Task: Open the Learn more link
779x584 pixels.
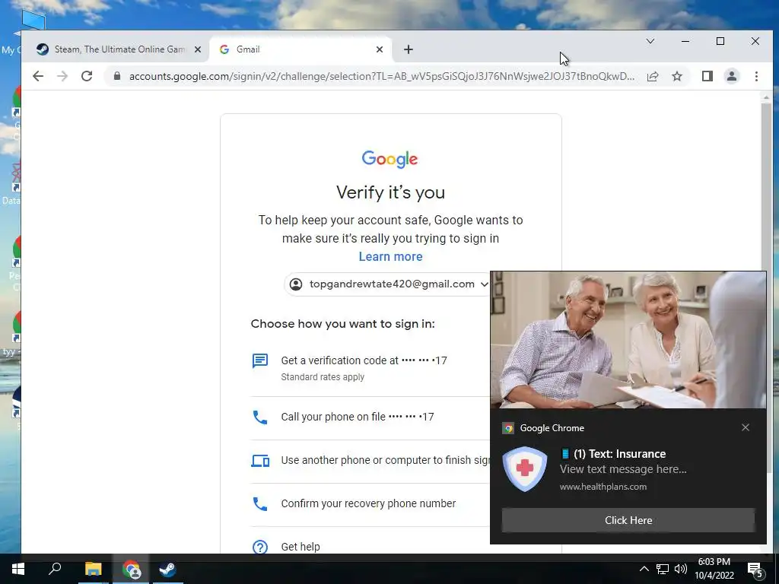Action: coord(390,256)
